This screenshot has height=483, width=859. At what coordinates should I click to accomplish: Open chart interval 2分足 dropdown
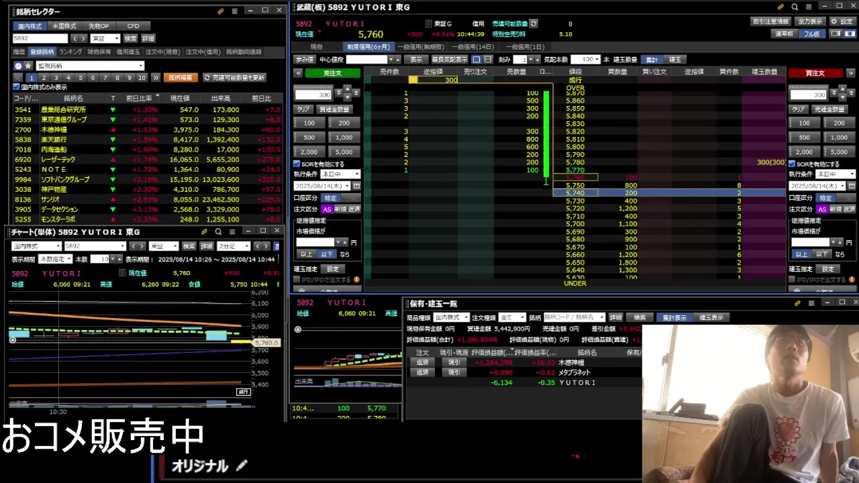(234, 246)
